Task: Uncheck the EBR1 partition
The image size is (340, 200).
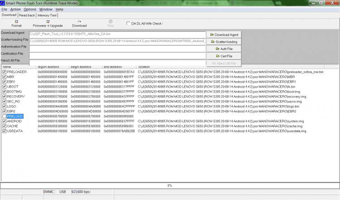Action: click(x=5, y=82)
